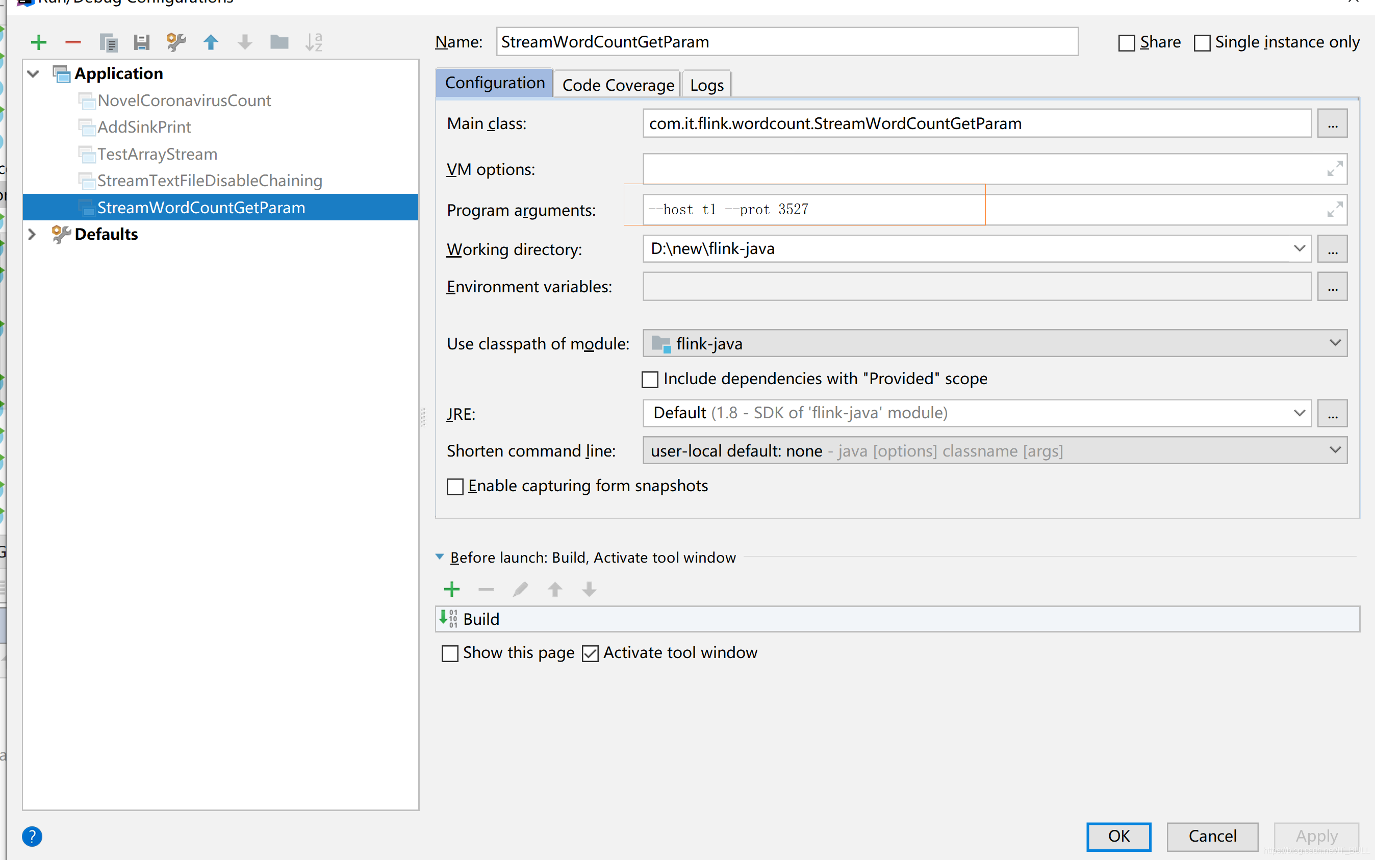Browse for the Working directory
The image size is (1375, 860).
[1332, 249]
